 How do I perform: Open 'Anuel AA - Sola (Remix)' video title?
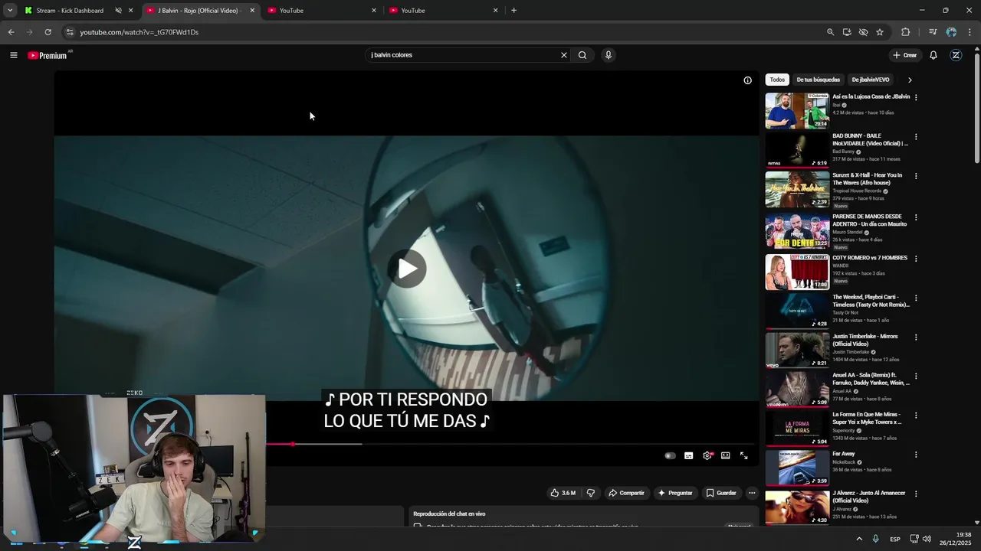coord(871,379)
